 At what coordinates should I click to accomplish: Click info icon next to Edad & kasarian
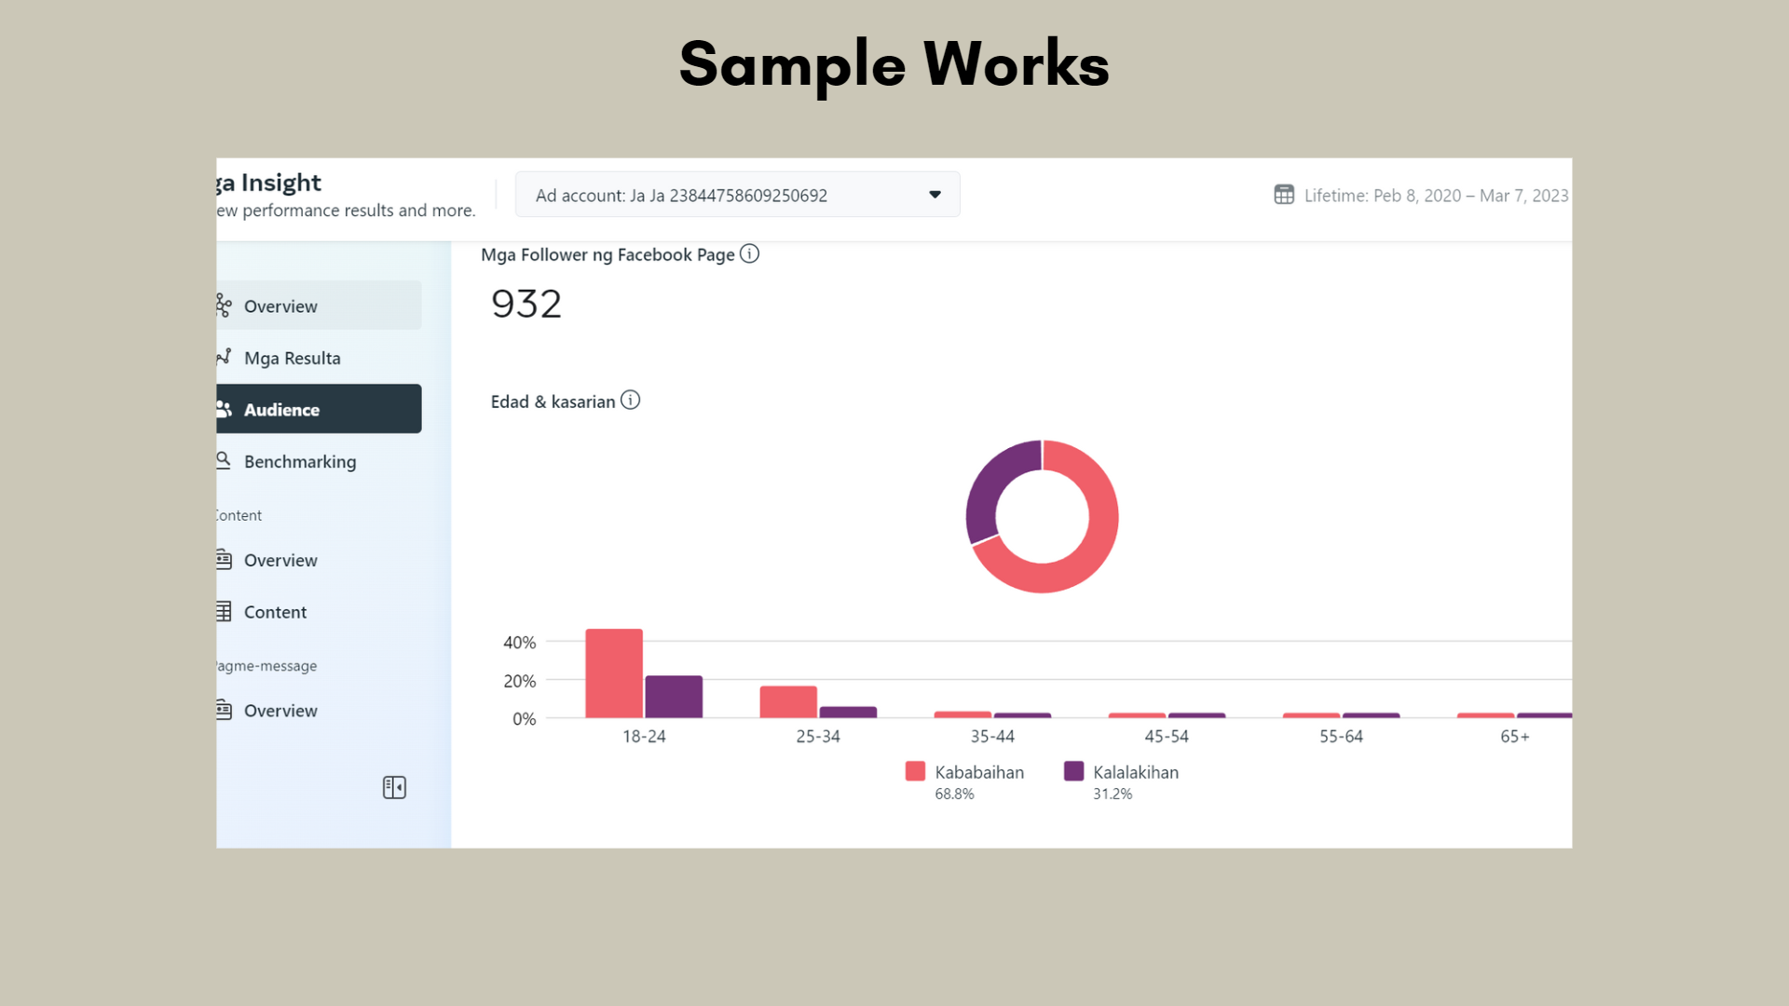pyautogui.click(x=631, y=401)
